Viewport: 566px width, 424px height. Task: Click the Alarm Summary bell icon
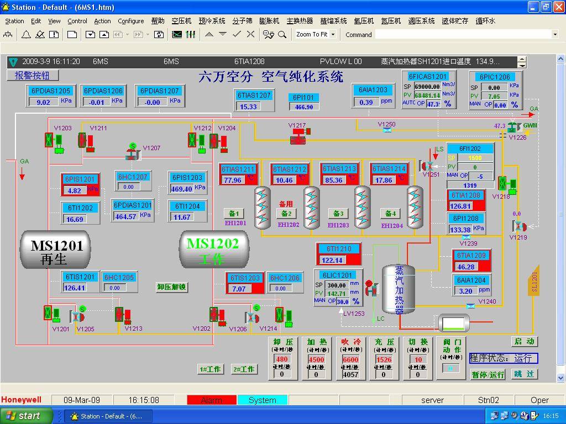26,34
